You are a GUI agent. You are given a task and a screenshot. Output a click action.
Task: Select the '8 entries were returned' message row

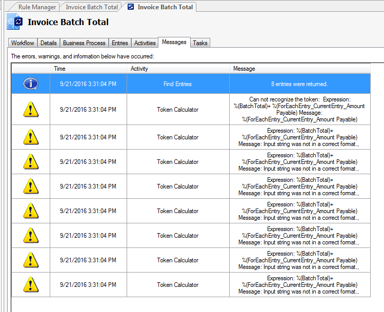click(299, 84)
